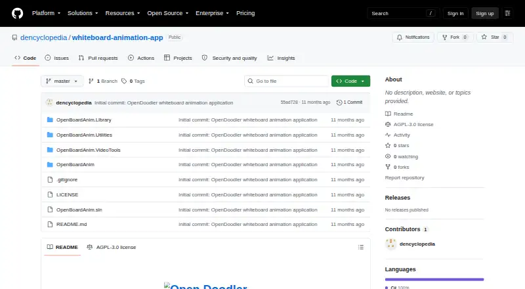The height and width of the screenshot is (289, 525).
Task: Open the Security and quality tab
Action: coord(229,58)
